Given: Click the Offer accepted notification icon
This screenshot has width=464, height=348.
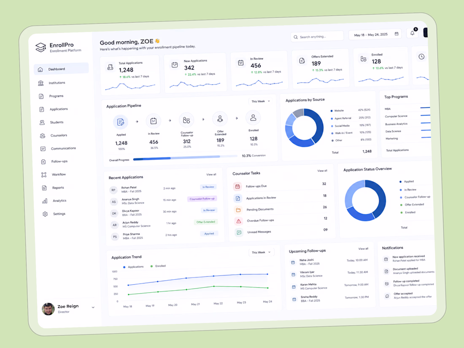Looking at the screenshot, I should [x=387, y=296].
